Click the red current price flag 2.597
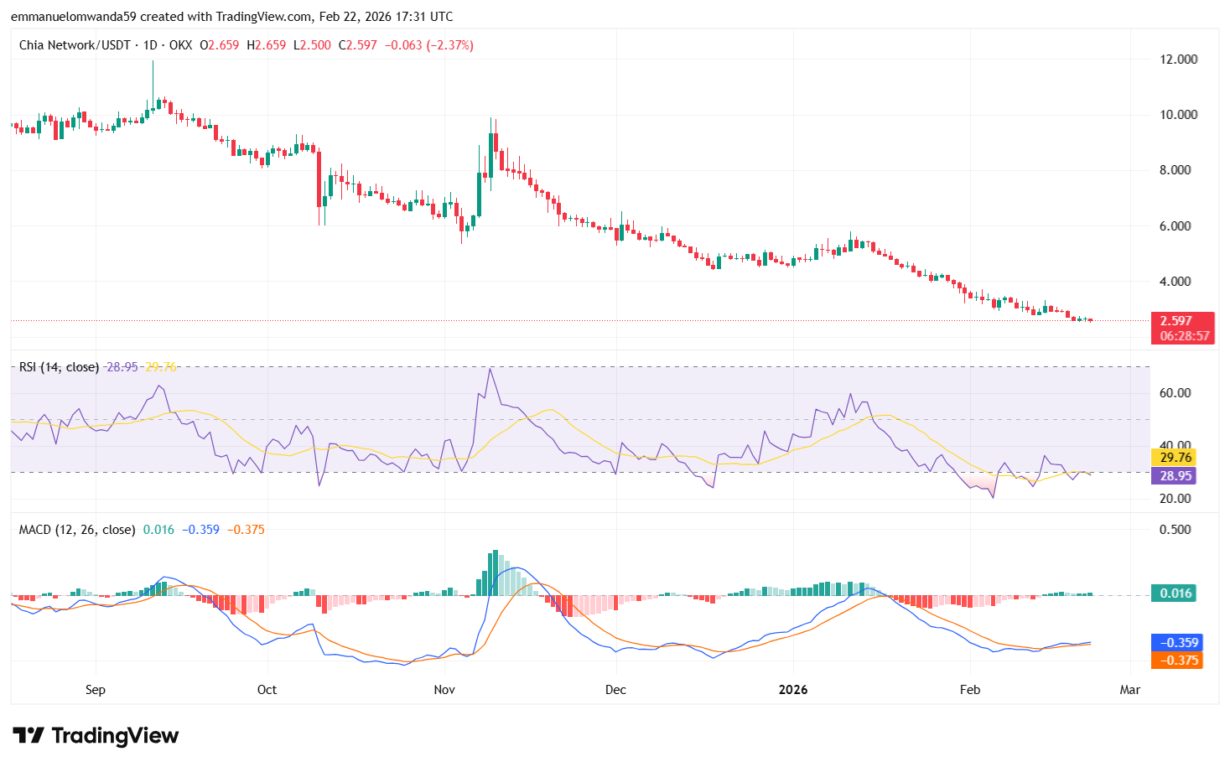 pos(1175,320)
